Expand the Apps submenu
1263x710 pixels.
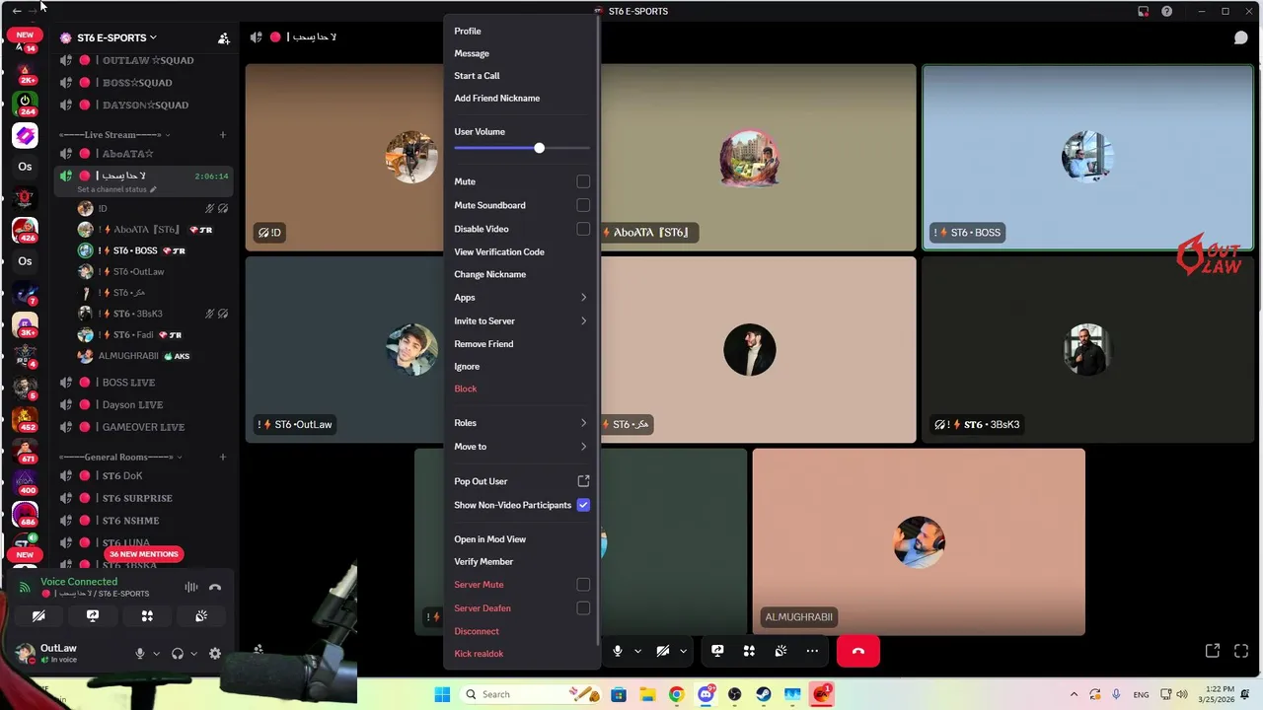[521, 297]
